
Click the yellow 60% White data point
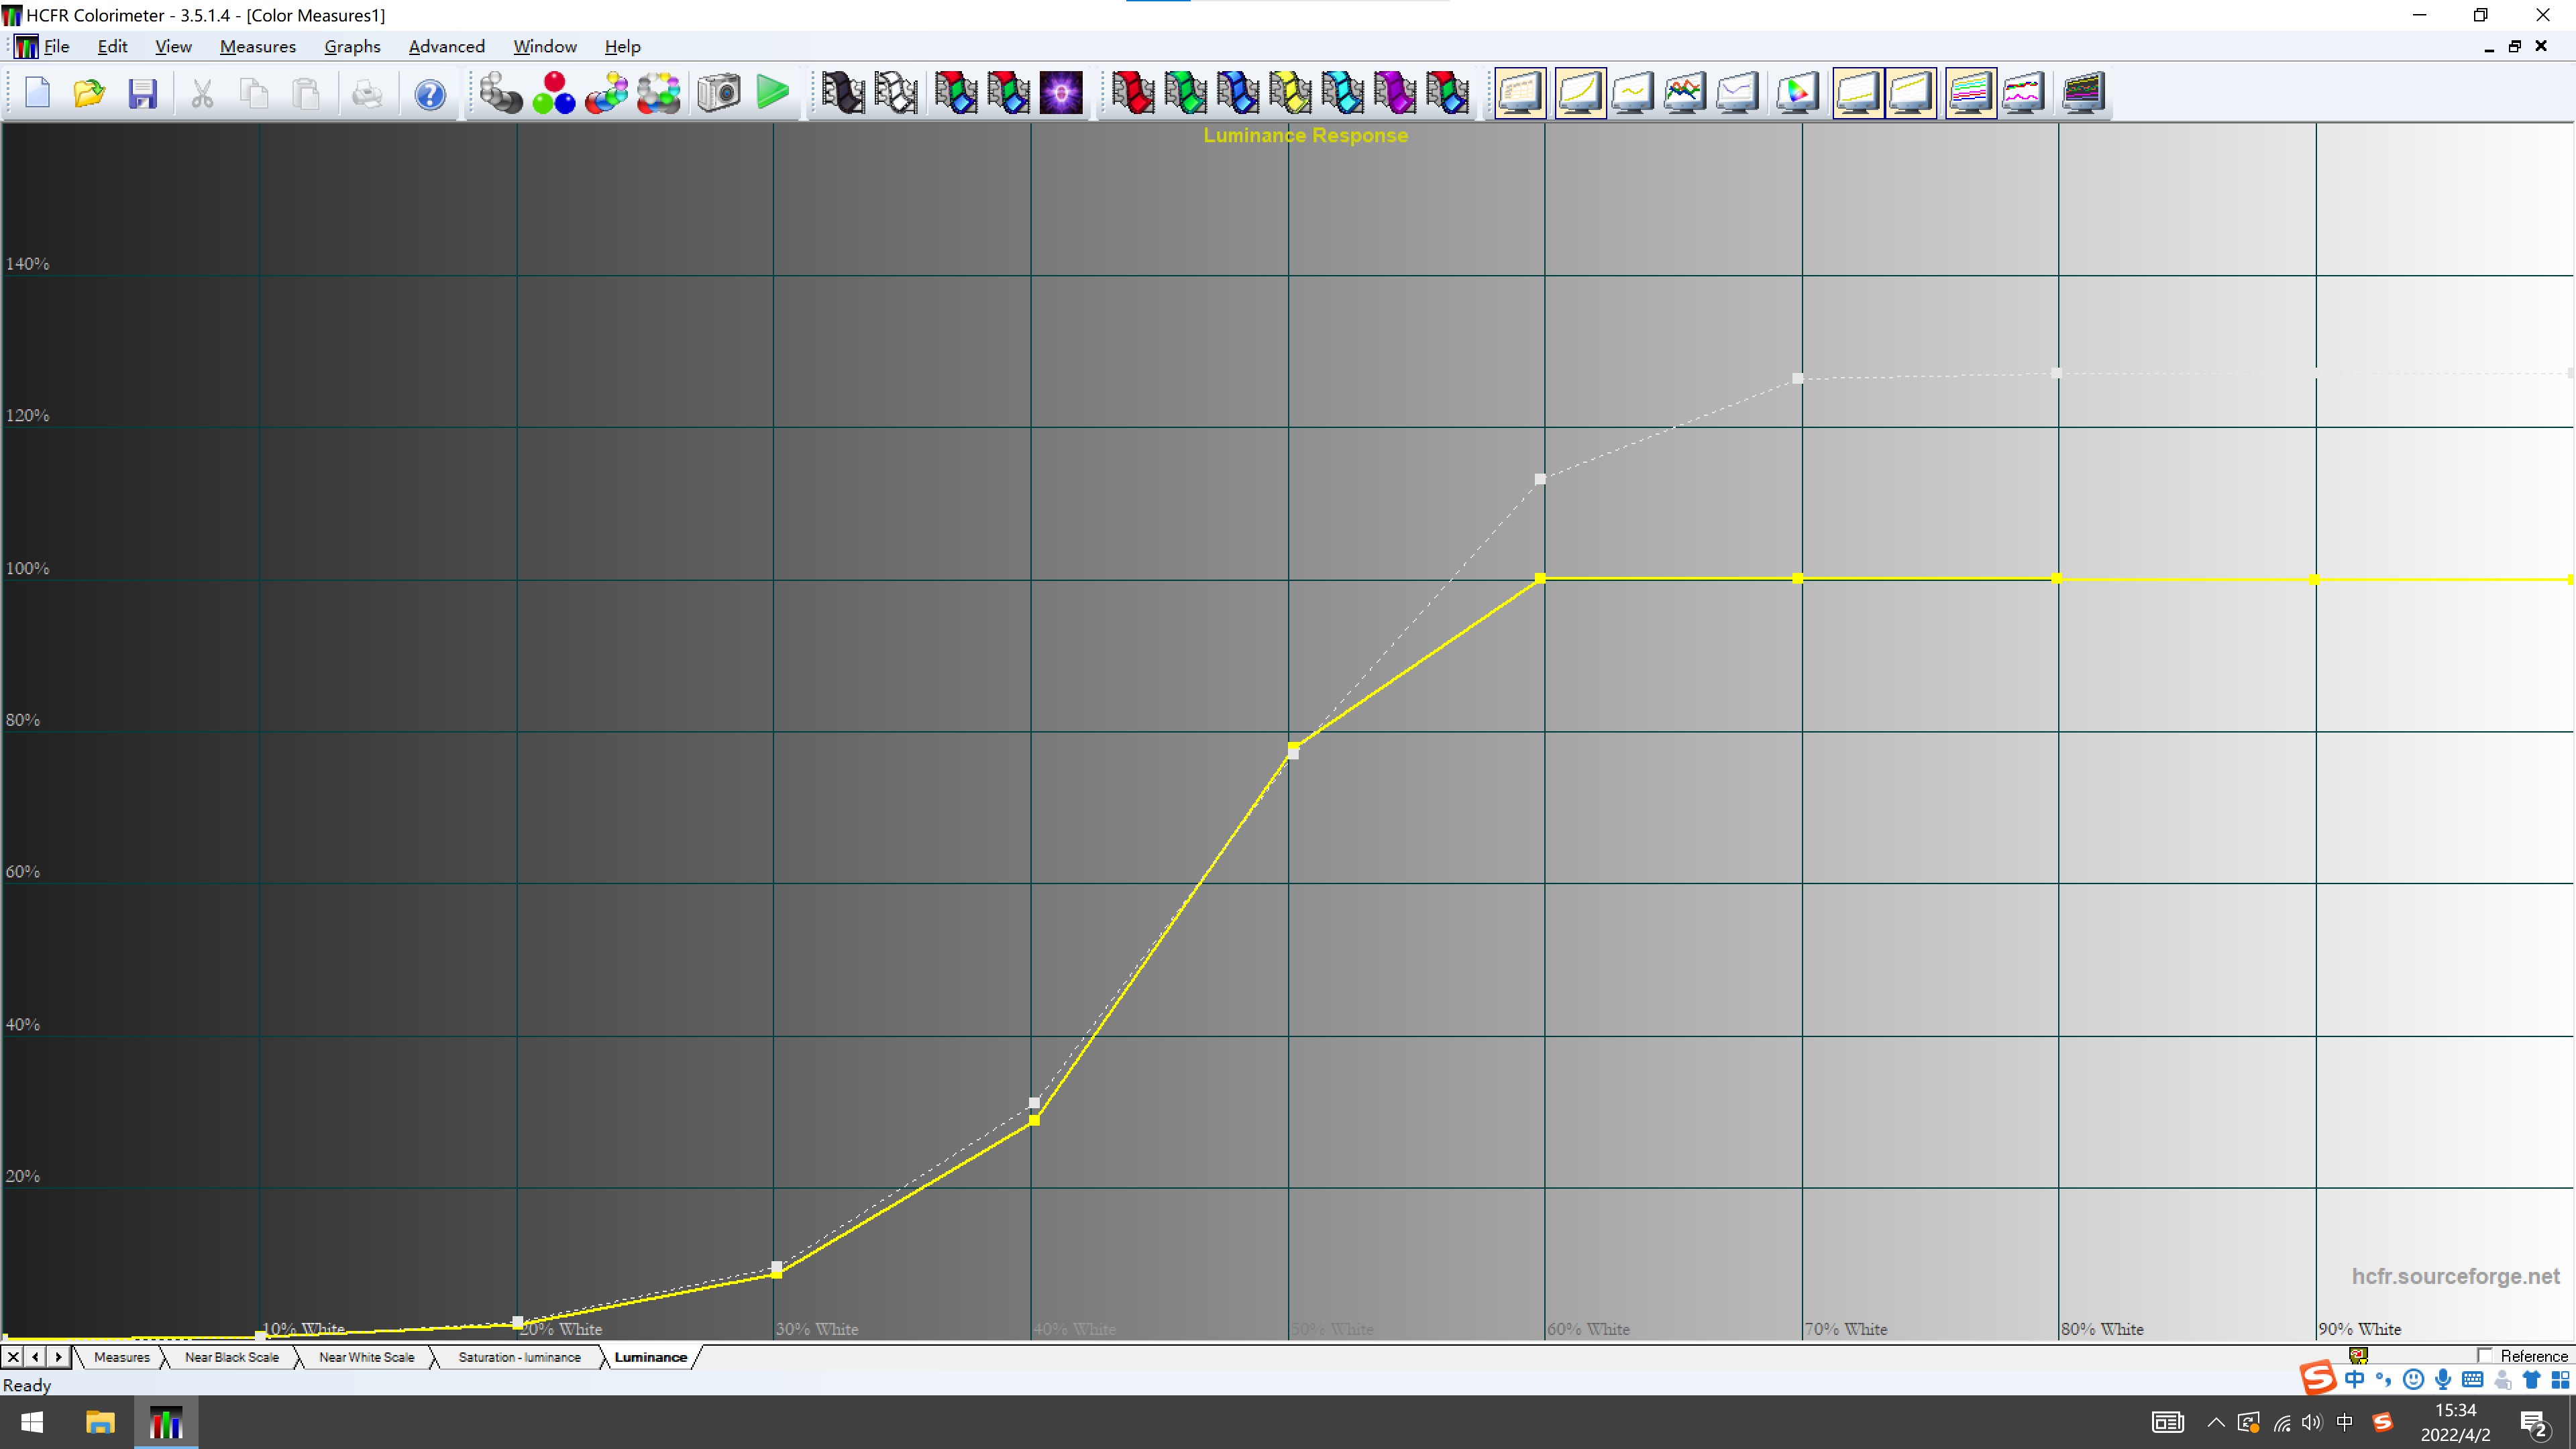(1540, 578)
